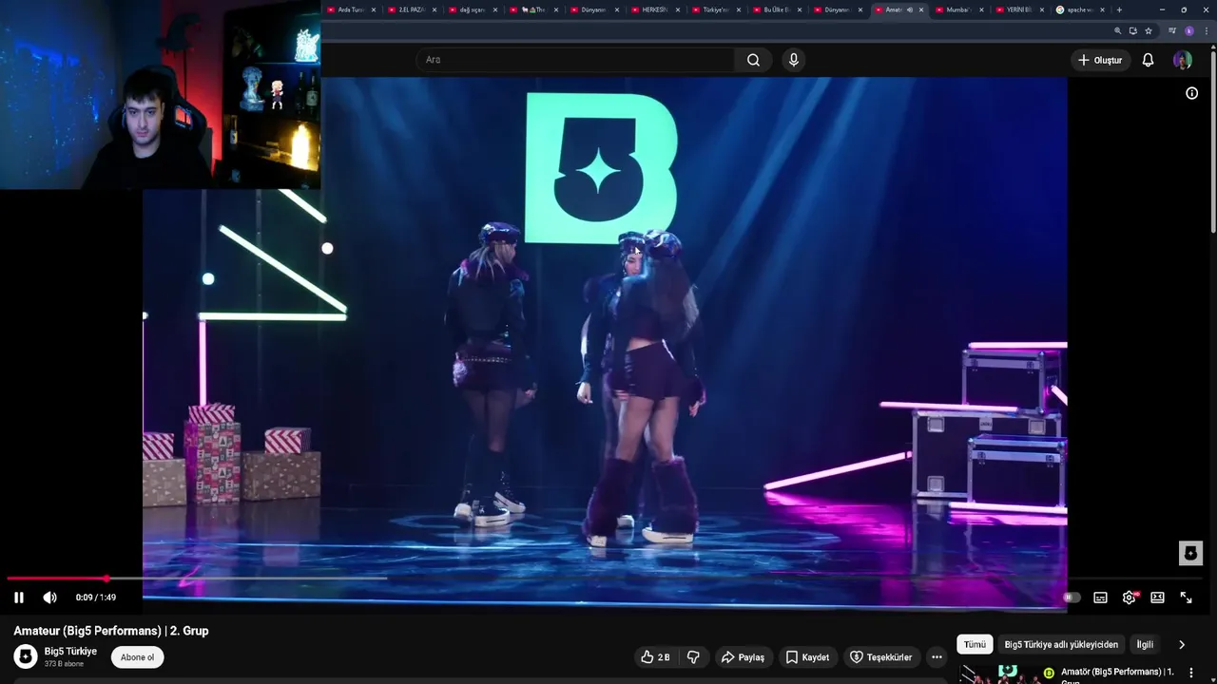
Task: Select the 'Tümü' filter chip
Action: (x=975, y=644)
